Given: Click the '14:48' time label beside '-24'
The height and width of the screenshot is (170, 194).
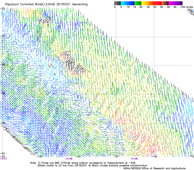Looking at the screenshot, I should [69, 159].
